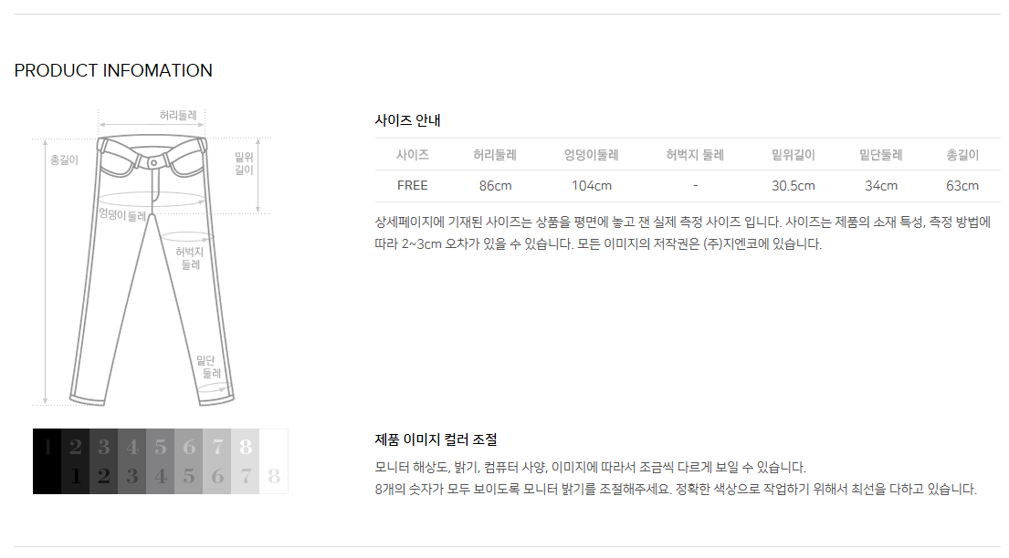Click the 밑단둘레 column header in the size table
The width and height of the screenshot is (1009, 558).
point(881,155)
